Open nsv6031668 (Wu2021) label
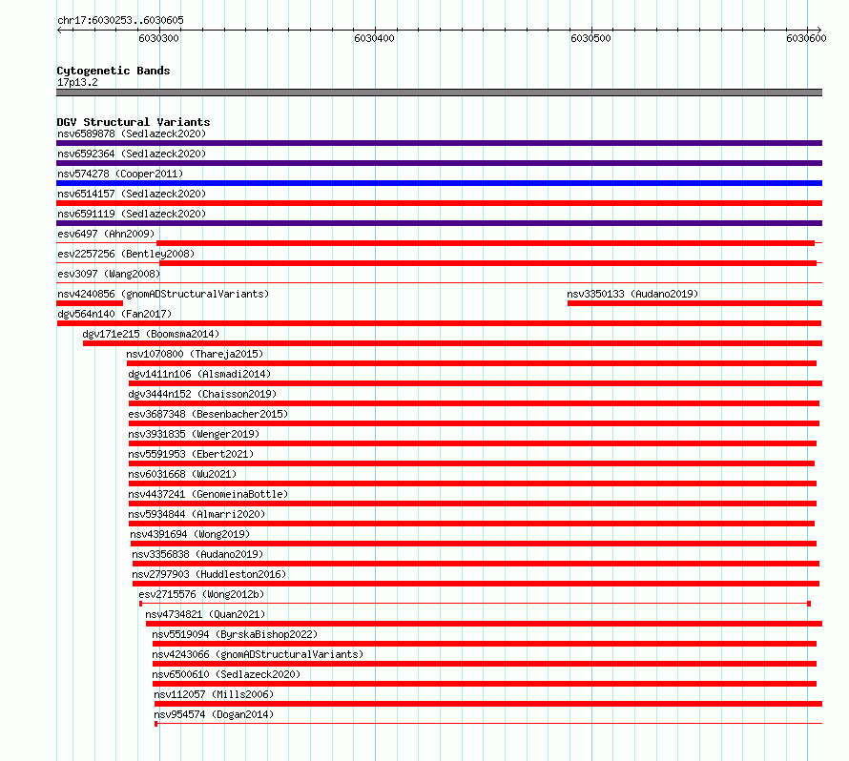 pyautogui.click(x=182, y=474)
